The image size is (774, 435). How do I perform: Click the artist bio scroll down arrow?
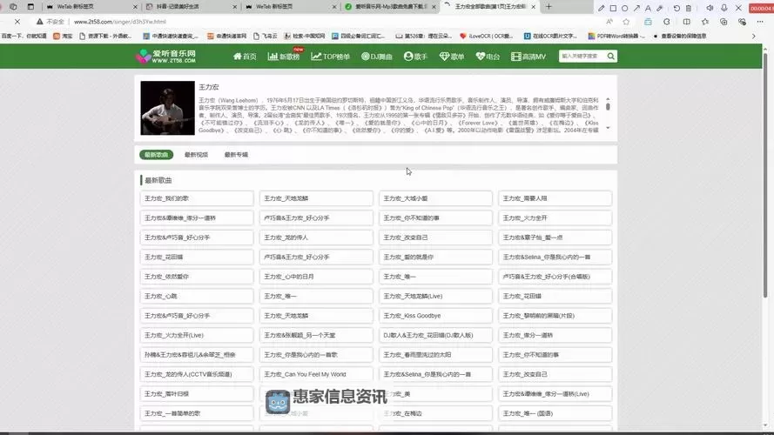click(x=608, y=128)
